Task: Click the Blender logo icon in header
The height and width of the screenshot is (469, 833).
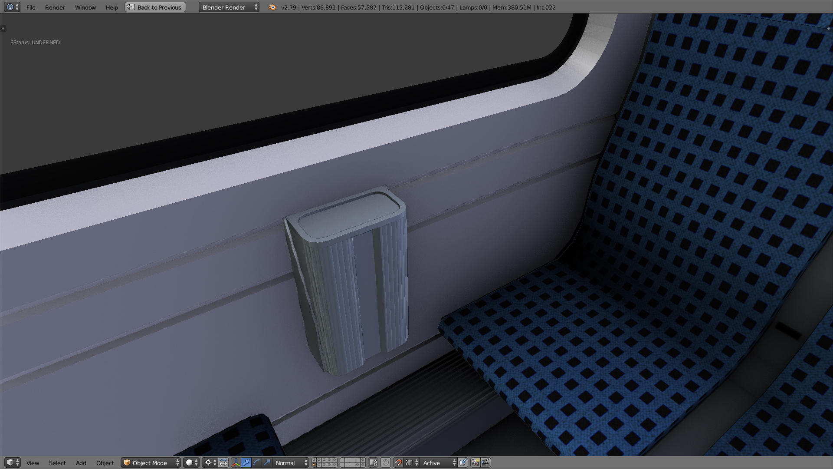Action: pos(272,7)
